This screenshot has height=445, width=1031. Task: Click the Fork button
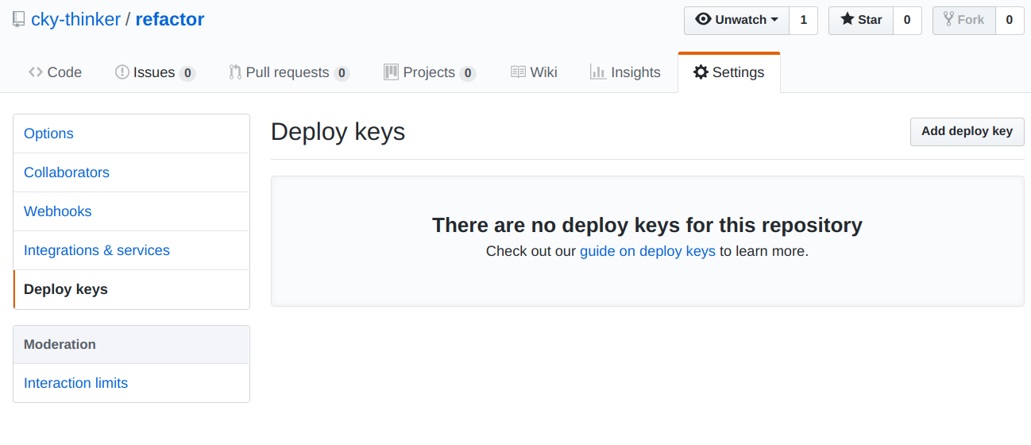(x=963, y=20)
